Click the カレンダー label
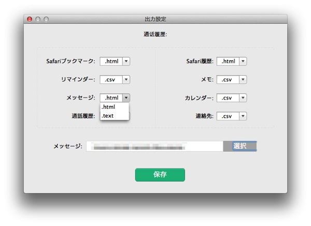Viewport: 311px width, 226px height. click(199, 98)
